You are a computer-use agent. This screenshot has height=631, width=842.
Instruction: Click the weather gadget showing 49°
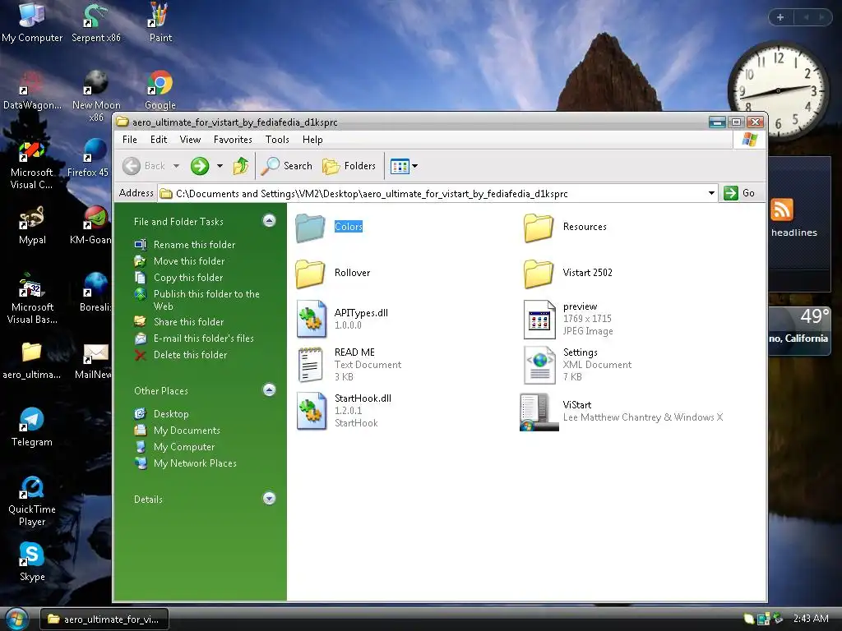(x=799, y=330)
